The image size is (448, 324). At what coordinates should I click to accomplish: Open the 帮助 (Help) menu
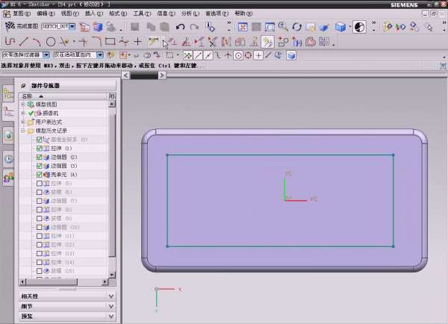tap(243, 13)
